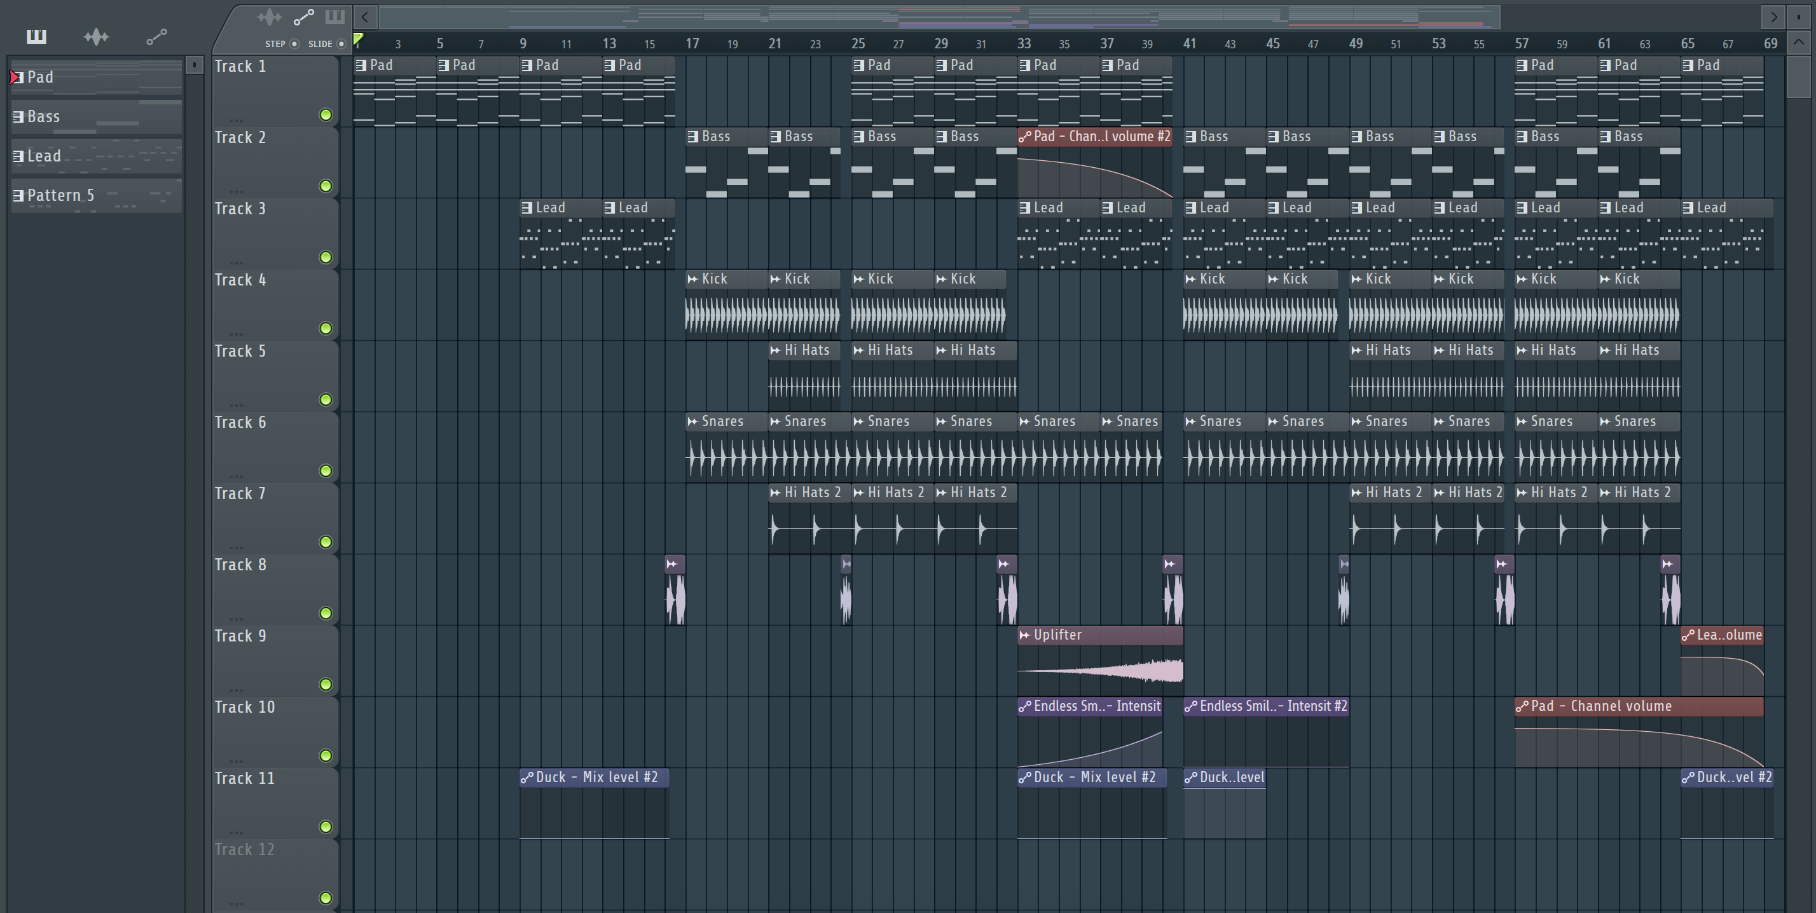
Task: Open Pad - Chan..l volume #2 clip menu
Action: pyautogui.click(x=1024, y=137)
